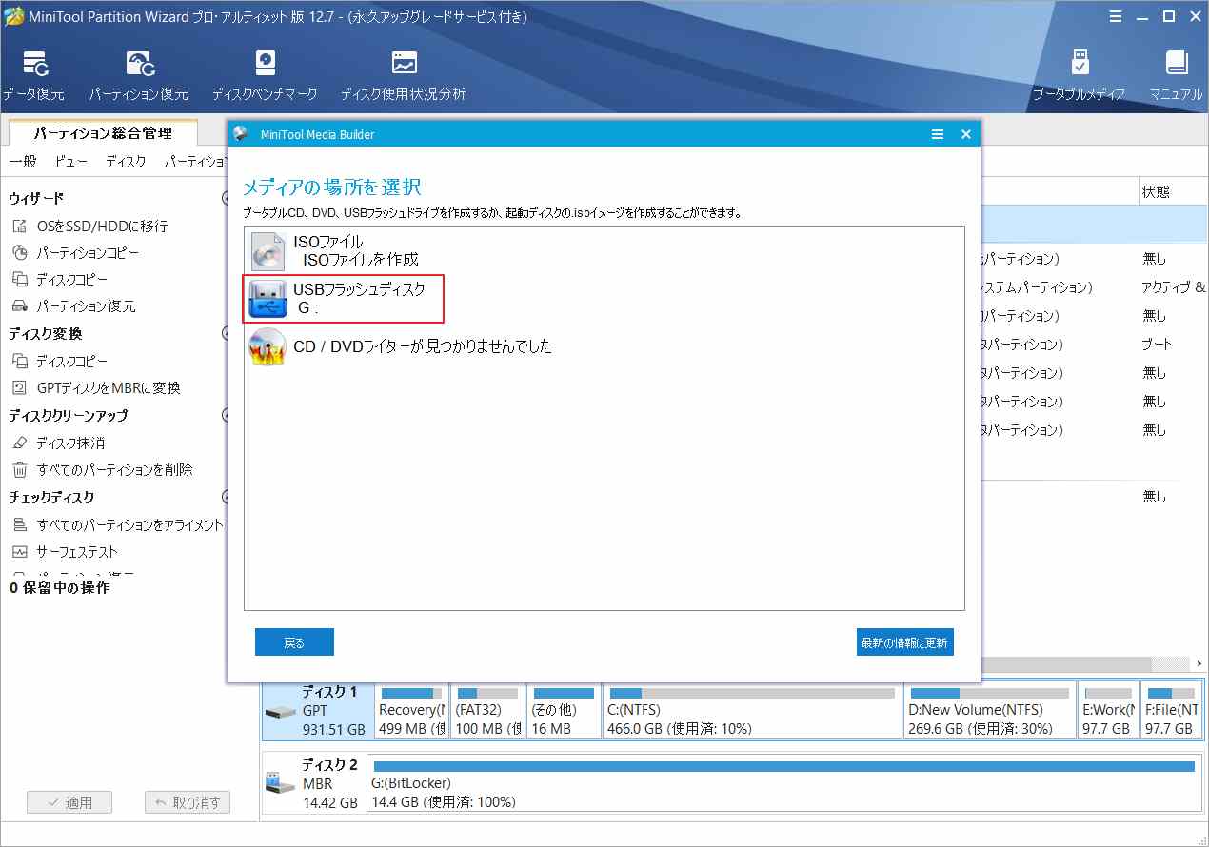Open ブータブルメディア builder icon
Image resolution: width=1209 pixels, height=847 pixels.
pos(1079,76)
